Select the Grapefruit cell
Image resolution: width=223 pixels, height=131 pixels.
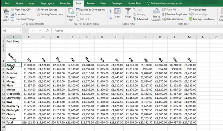(14, 94)
